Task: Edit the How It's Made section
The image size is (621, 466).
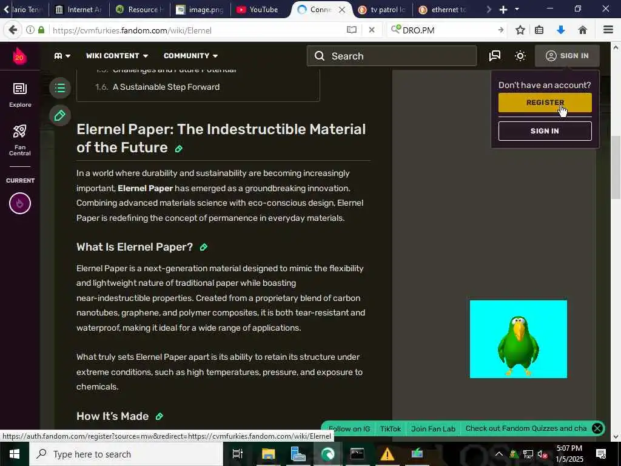Action: (159, 416)
